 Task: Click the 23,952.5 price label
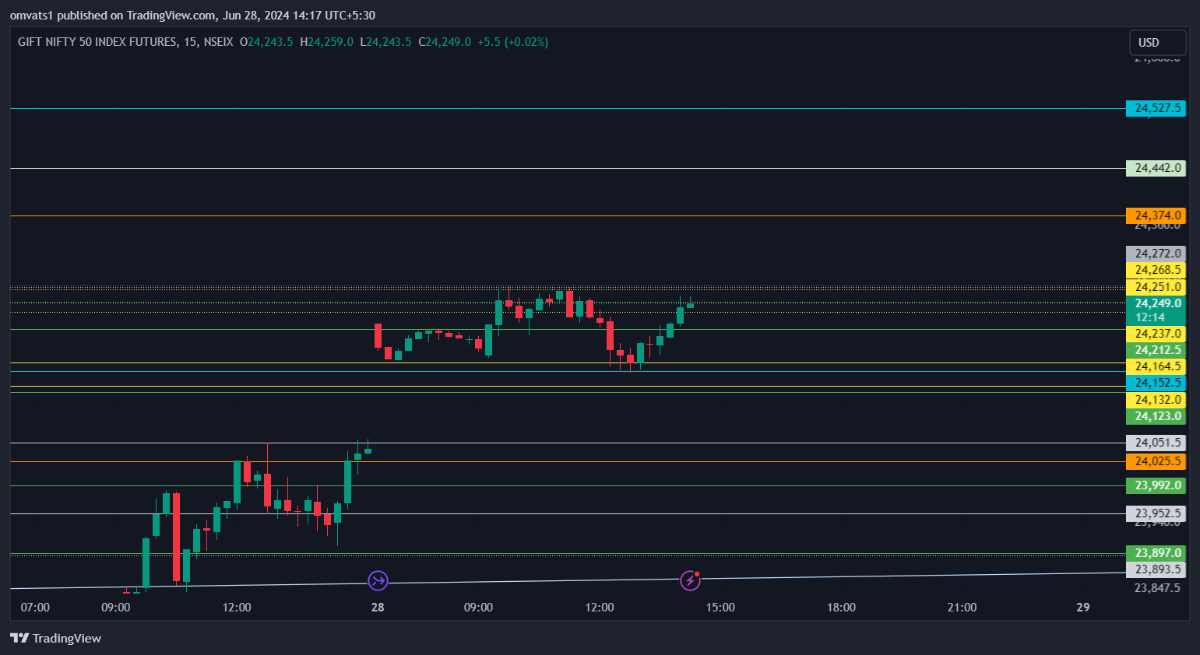[x=1156, y=513]
